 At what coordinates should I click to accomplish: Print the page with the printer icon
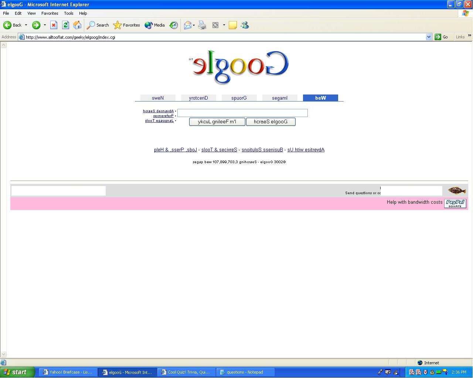(x=202, y=25)
